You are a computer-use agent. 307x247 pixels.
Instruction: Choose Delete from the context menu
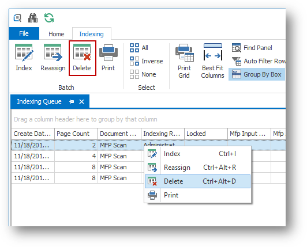click(197, 181)
